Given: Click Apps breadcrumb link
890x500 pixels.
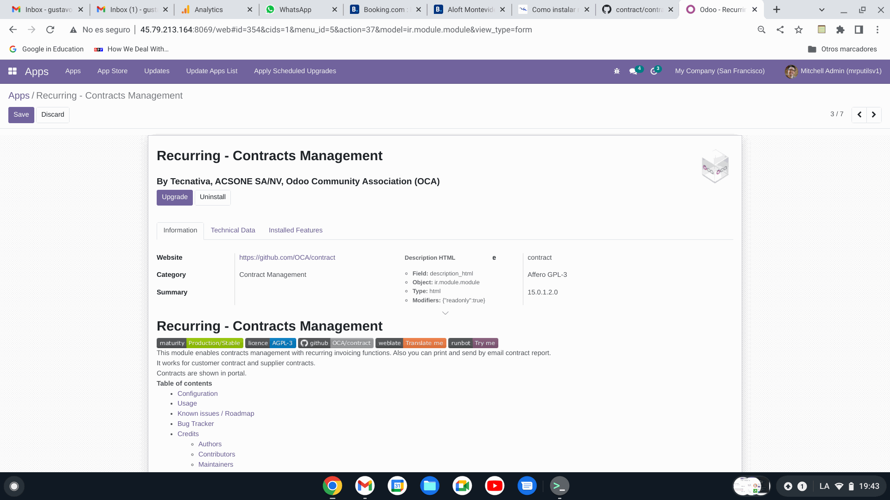Looking at the screenshot, I should click(x=19, y=96).
